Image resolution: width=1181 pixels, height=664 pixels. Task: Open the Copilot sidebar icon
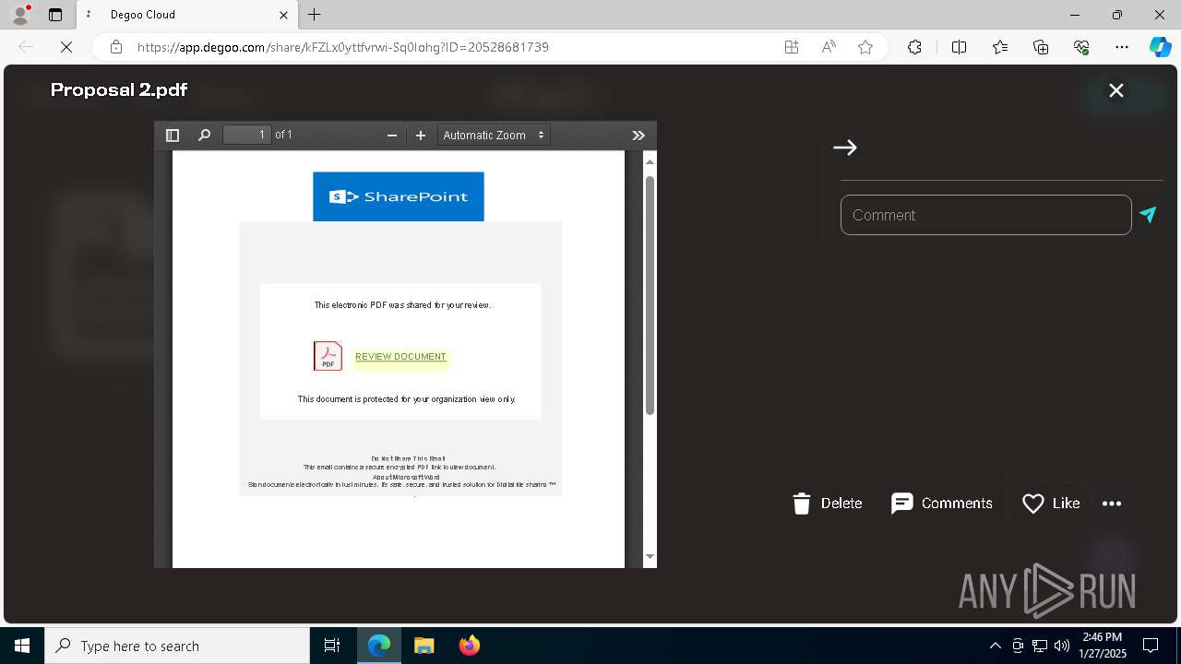(x=1160, y=47)
